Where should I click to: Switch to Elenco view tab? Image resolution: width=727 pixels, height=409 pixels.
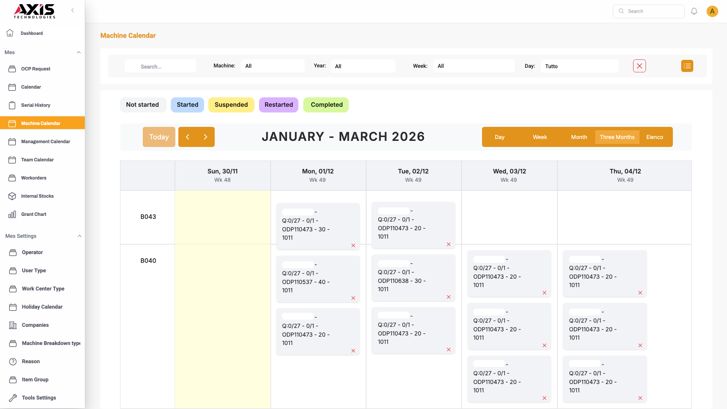[x=654, y=137]
